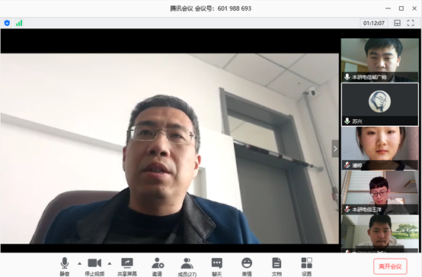Open the 表情 emoji reactions
Viewport: 422px width, 277px height.
(247, 266)
